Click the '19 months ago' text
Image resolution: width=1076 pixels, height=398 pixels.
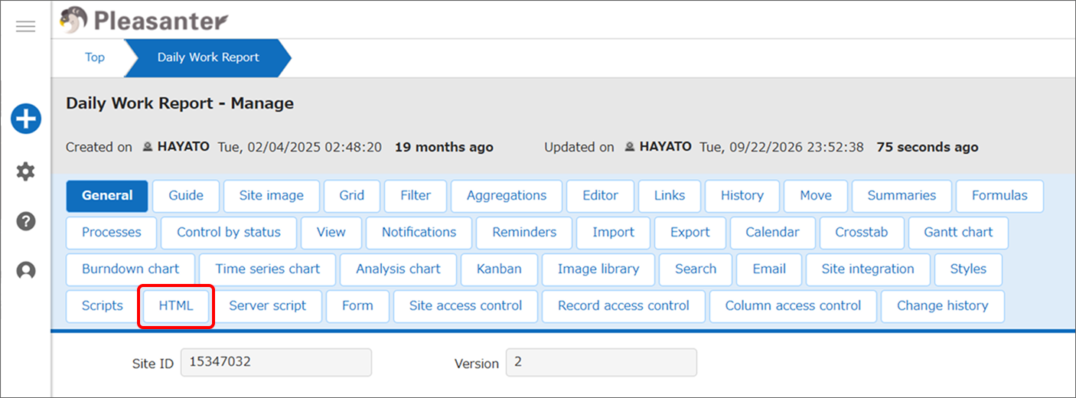click(x=444, y=147)
